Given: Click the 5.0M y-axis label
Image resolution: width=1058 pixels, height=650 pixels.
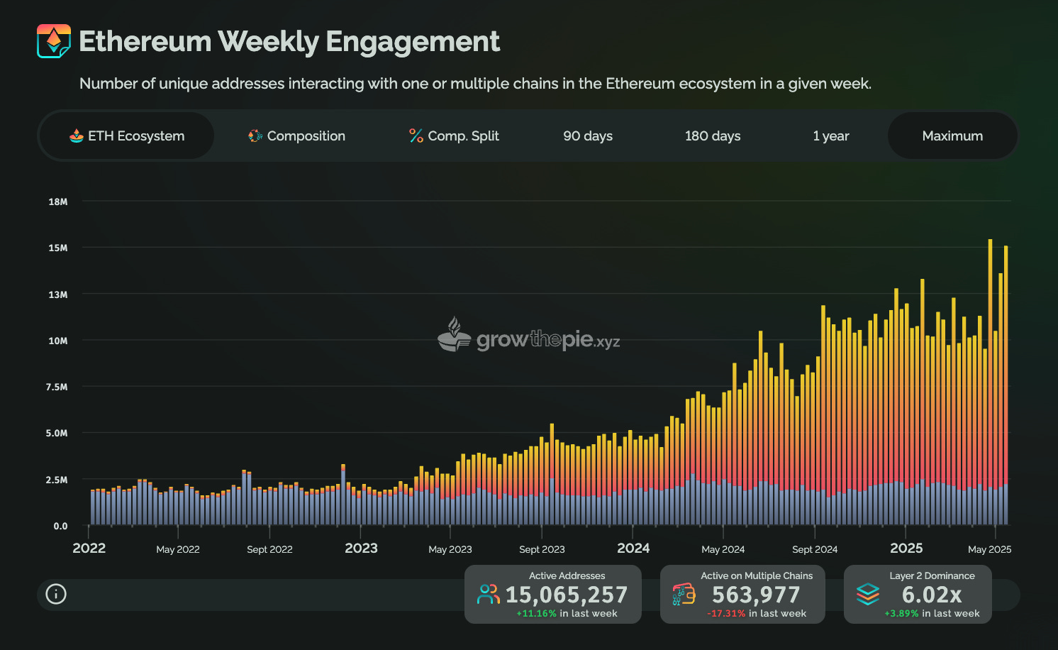Looking at the screenshot, I should (x=57, y=433).
